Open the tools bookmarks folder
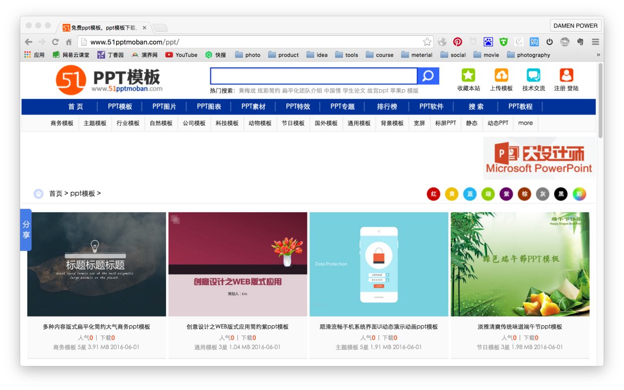The height and width of the screenshot is (390, 624). click(346, 55)
